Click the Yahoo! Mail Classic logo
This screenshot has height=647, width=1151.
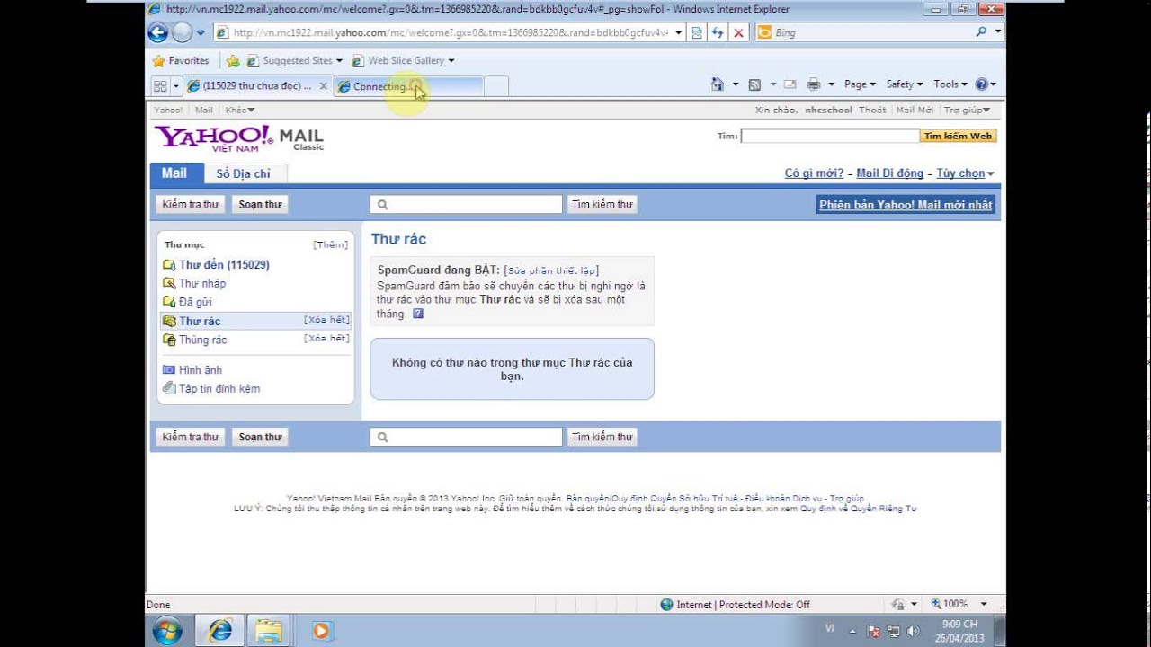pos(239,138)
